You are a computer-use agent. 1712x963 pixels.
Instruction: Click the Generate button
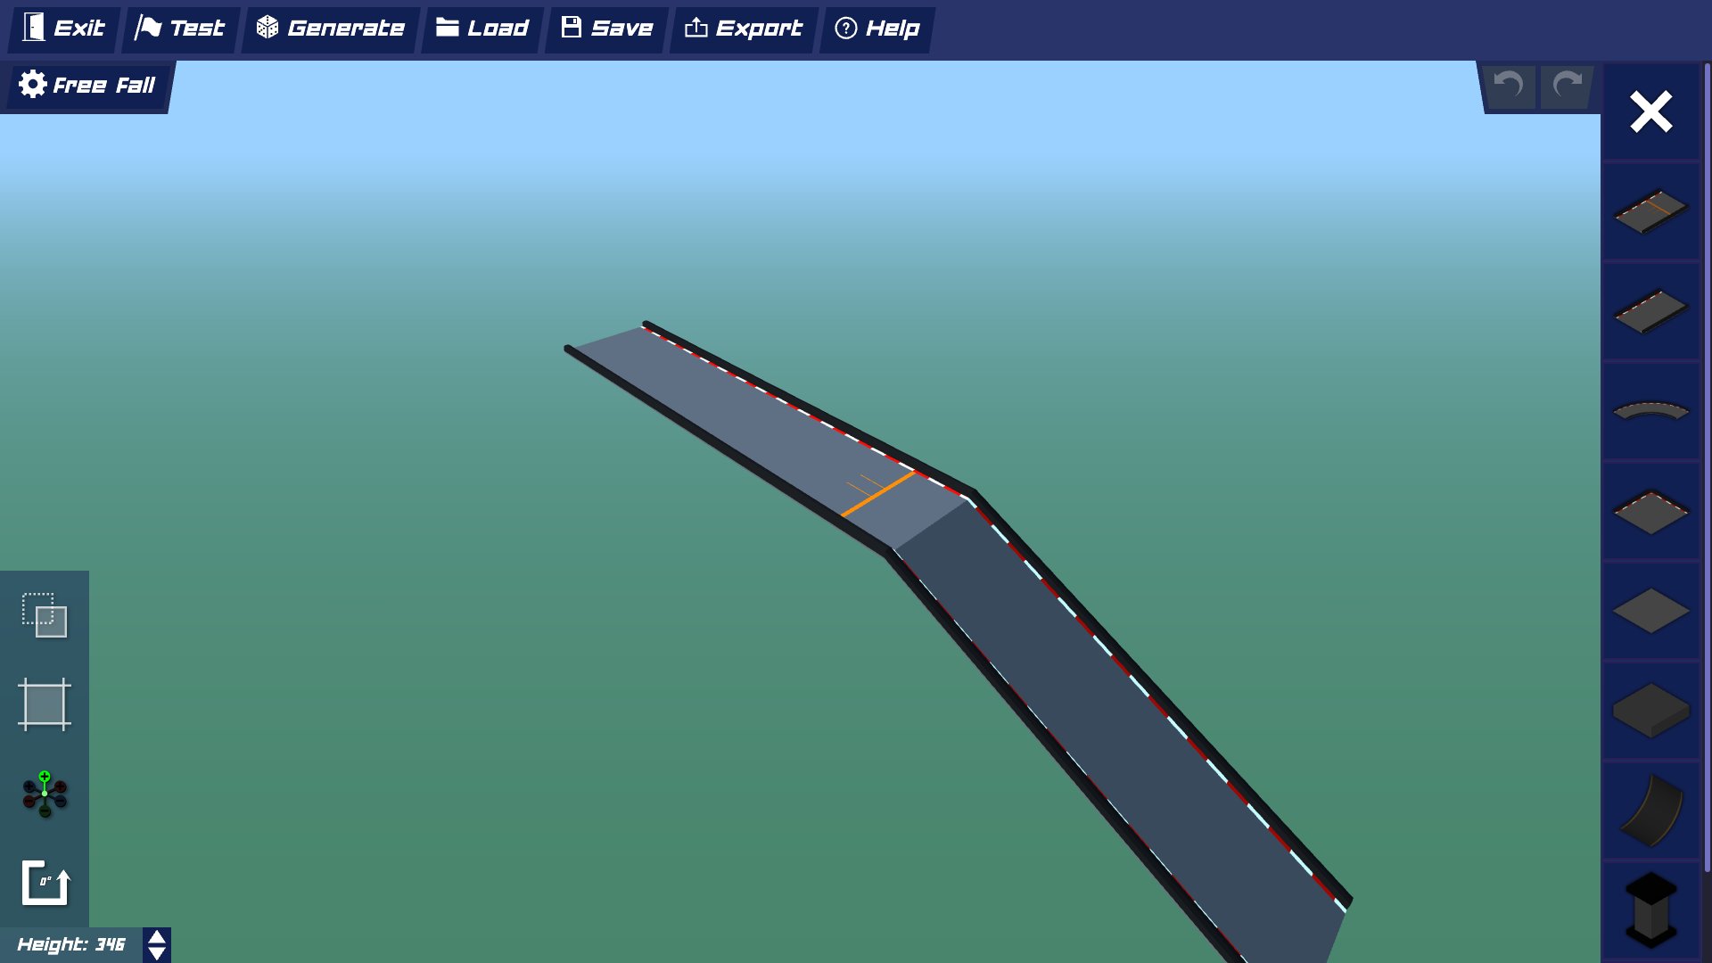coord(331,29)
